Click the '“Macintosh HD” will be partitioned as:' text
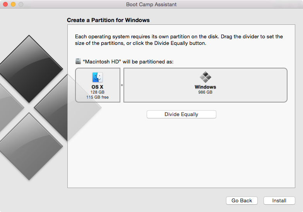303x212 pixels. (128, 62)
